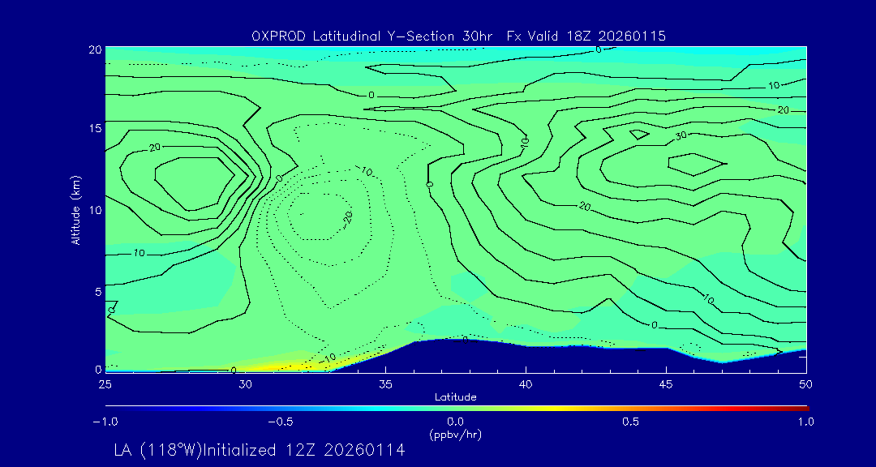Click the 15 km altitude tick label
The height and width of the screenshot is (467, 876).
click(93, 129)
